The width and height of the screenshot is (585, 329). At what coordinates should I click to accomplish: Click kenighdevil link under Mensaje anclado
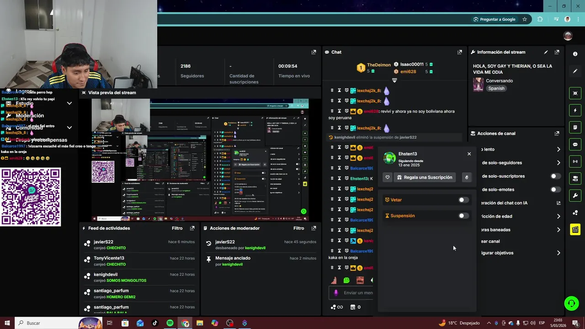pyautogui.click(x=232, y=265)
